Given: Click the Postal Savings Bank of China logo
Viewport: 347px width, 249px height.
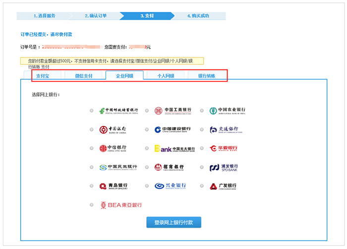Looking at the screenshot, I should click(118, 111).
